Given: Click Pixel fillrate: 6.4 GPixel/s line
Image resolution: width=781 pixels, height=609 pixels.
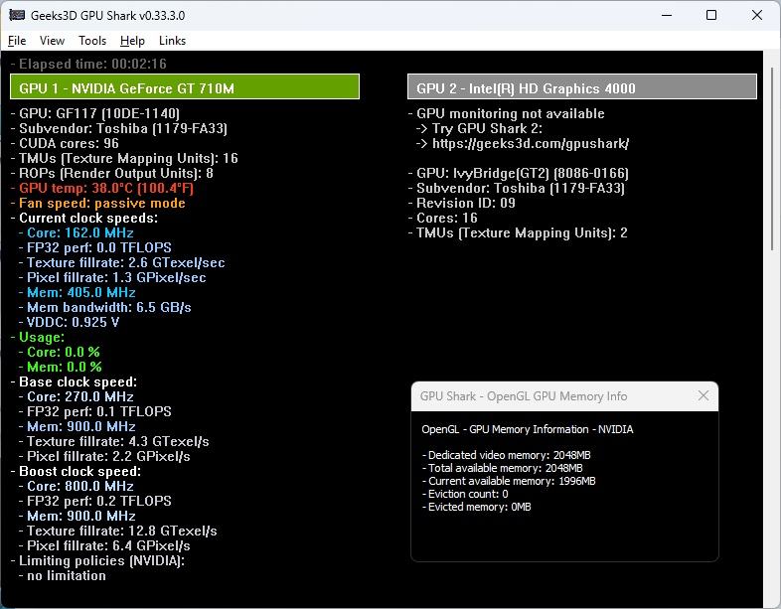Looking at the screenshot, I should point(104,546).
